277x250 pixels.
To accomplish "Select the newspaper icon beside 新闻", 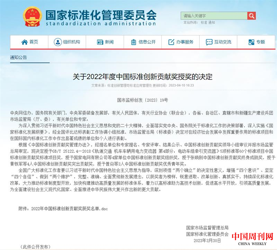I will pyautogui.click(x=100, y=42).
